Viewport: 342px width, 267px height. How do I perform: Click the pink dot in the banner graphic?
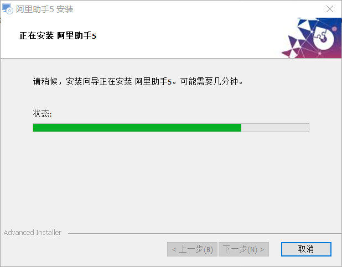(x=334, y=29)
